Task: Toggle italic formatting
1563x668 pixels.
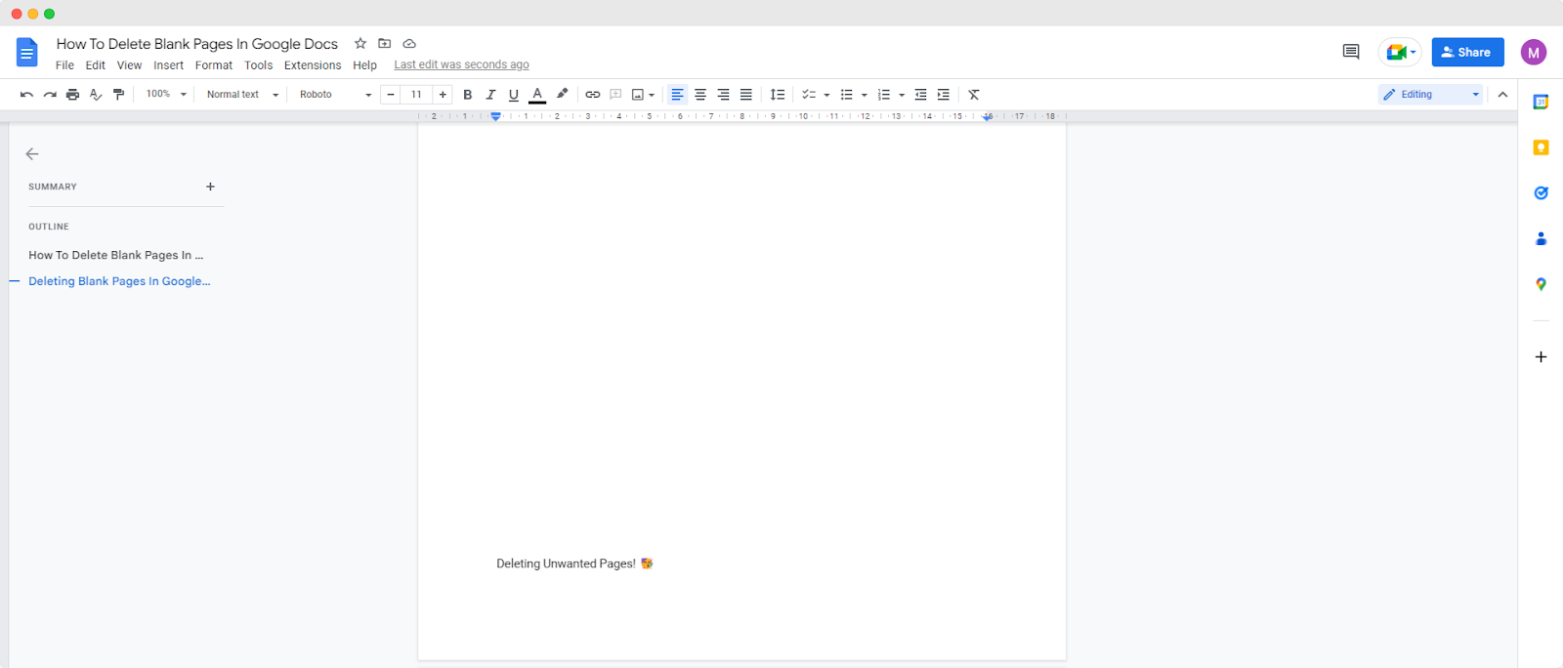Action: coord(490,95)
